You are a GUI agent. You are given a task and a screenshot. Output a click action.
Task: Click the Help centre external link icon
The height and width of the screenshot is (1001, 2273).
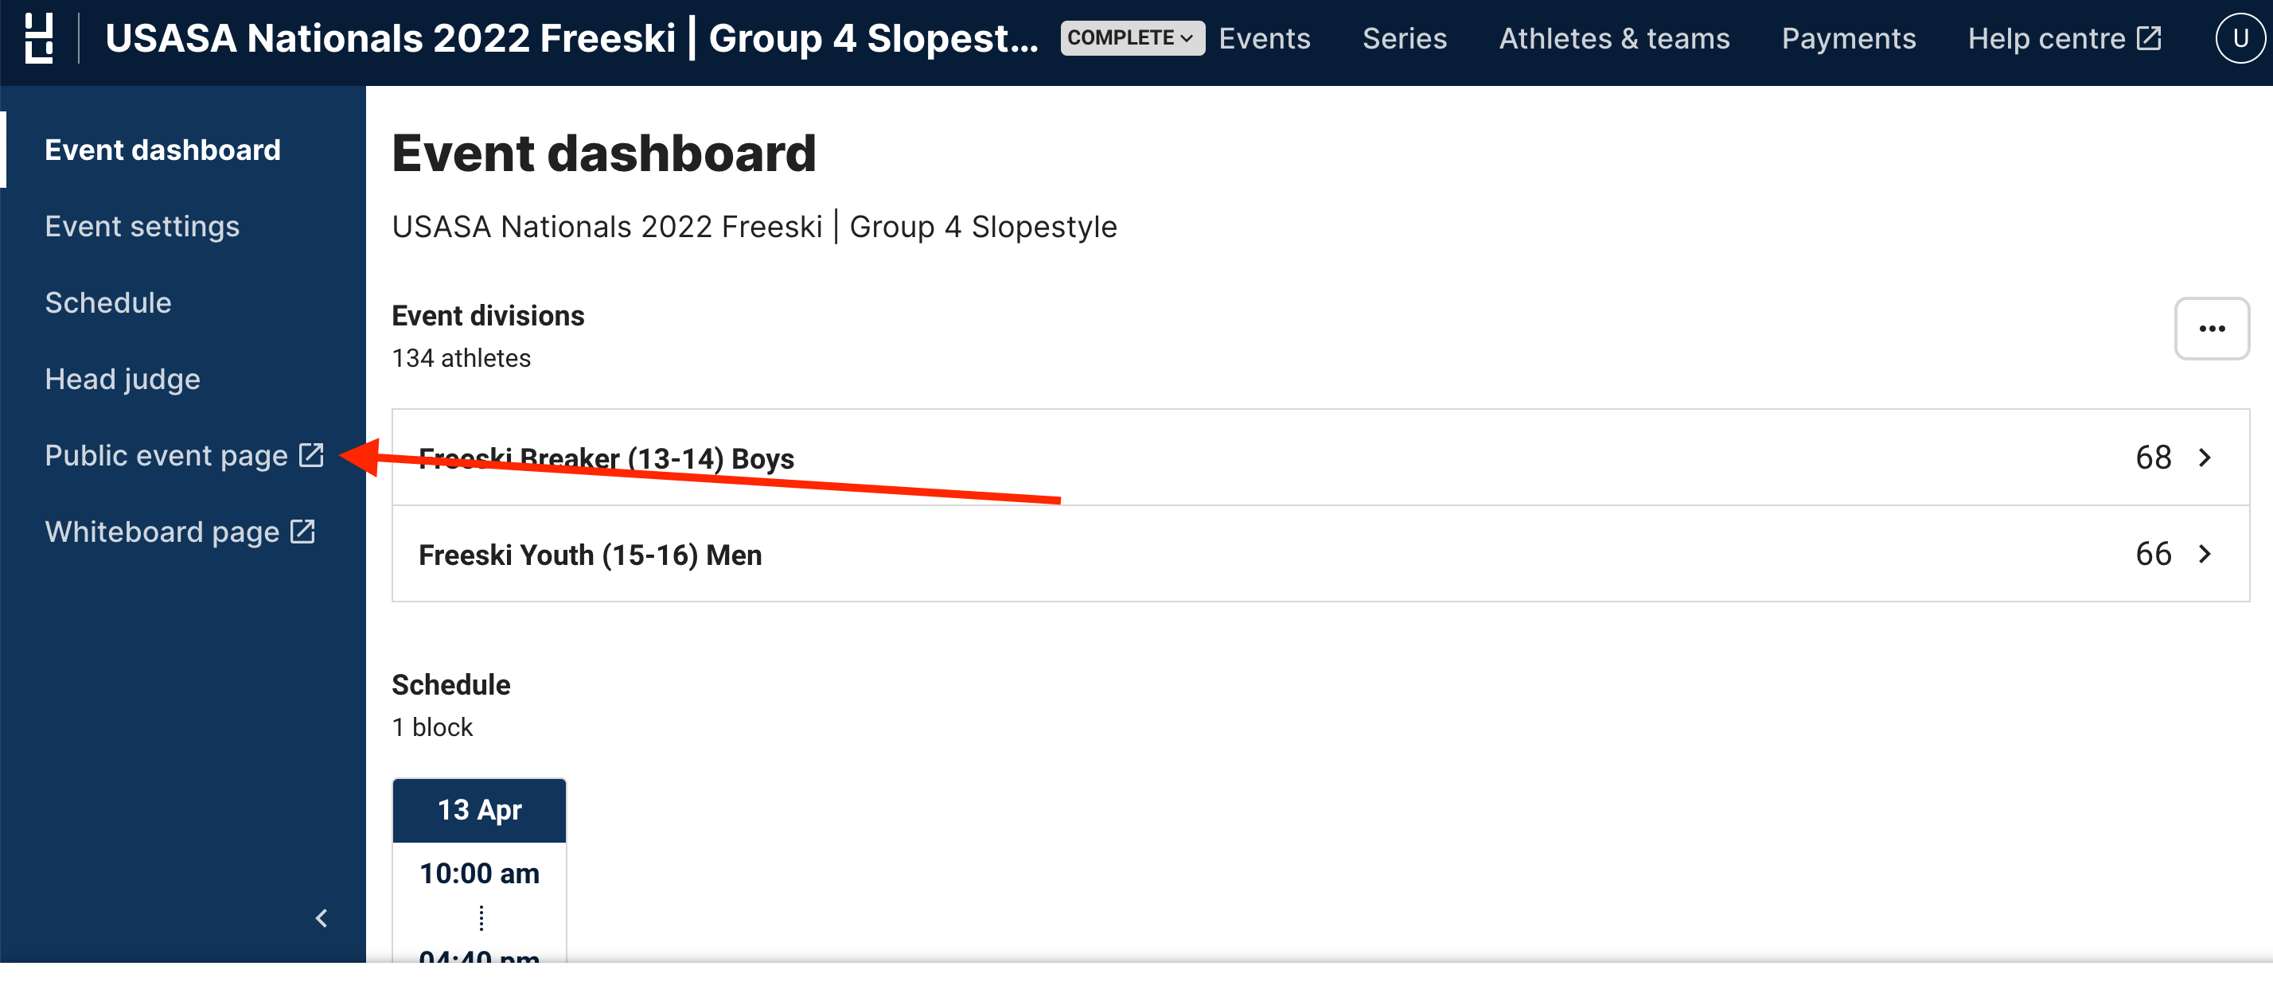pos(2149,39)
